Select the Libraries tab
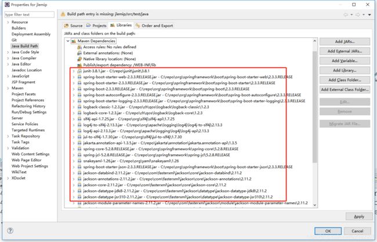The width and height of the screenshot is (377, 242). click(x=121, y=26)
